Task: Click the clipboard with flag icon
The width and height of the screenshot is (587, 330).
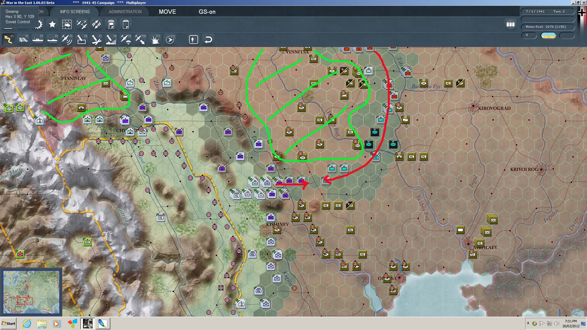Action: point(111,24)
